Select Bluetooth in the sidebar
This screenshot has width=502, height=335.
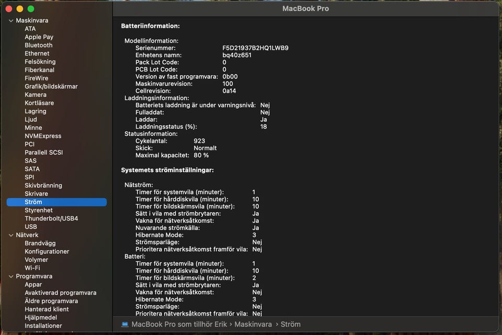pos(39,45)
